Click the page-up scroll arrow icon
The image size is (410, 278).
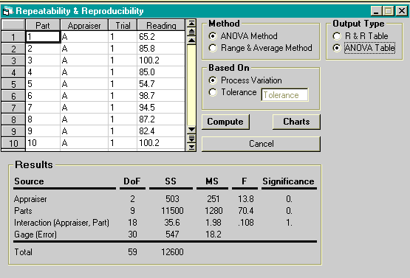pyautogui.click(x=191, y=32)
